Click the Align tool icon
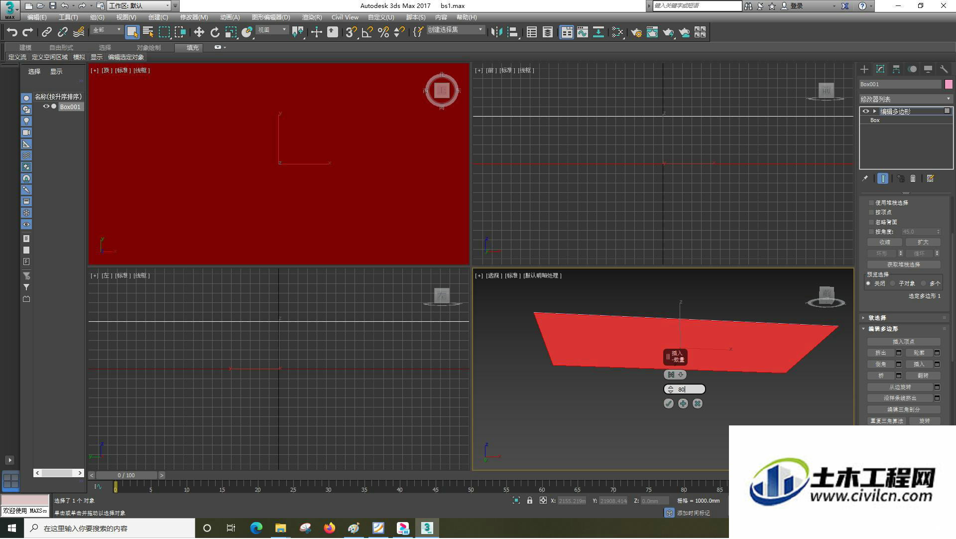Screen dimensions: 956x539 coord(512,32)
